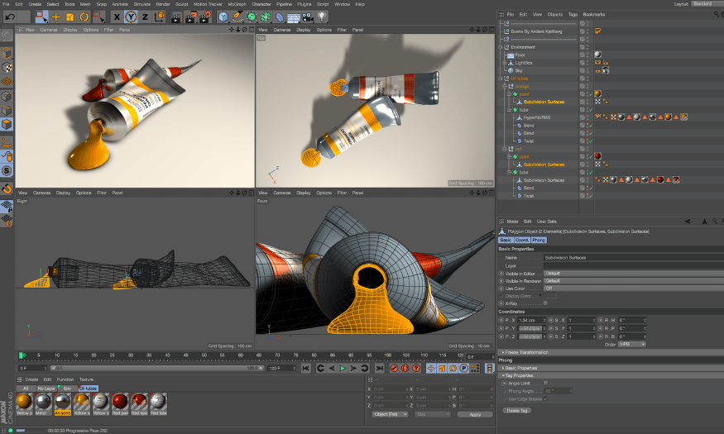The height and width of the screenshot is (434, 724).
Task: Toggle layer visibility box for Sky row
Action: coord(583,70)
